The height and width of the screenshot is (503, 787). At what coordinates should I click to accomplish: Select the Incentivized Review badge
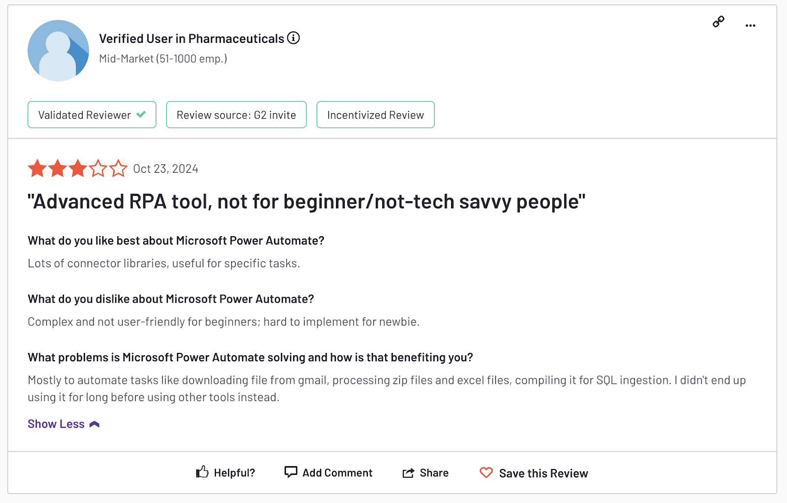[x=375, y=115]
